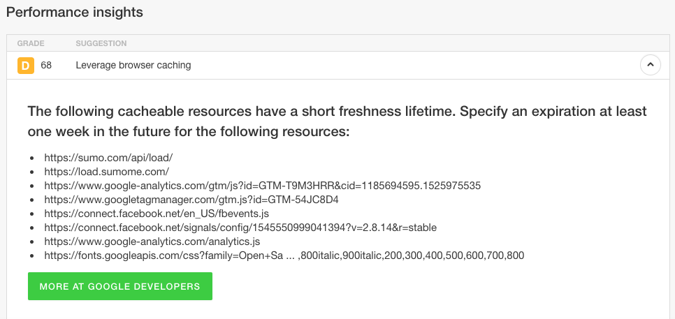This screenshot has height=319, width=675.
Task: Click the fonts.googleapis.com css URL
Action: [x=284, y=255]
